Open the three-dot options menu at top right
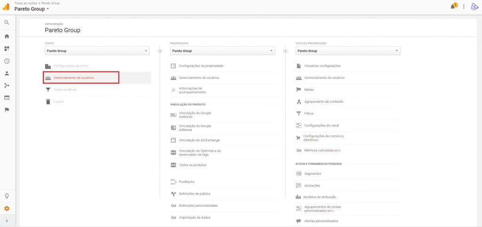Image resolution: width=482 pixels, height=227 pixels. 464,7
